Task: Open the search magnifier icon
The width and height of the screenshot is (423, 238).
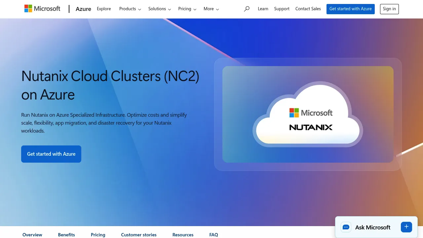Action: tap(247, 9)
